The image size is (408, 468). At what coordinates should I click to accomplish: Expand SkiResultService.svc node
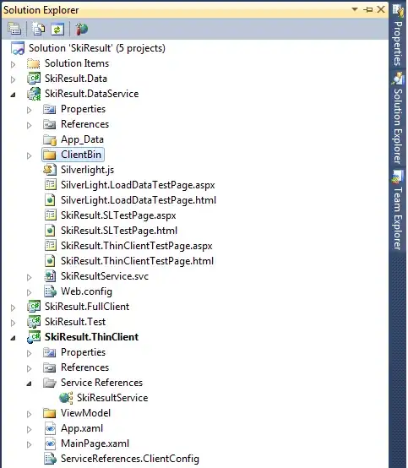pos(29,277)
